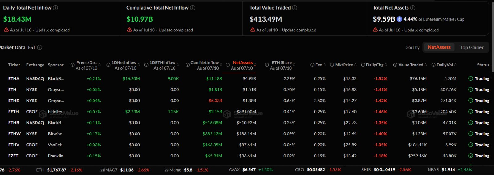Sort table by CumNetInflow arrows

click(x=221, y=65)
